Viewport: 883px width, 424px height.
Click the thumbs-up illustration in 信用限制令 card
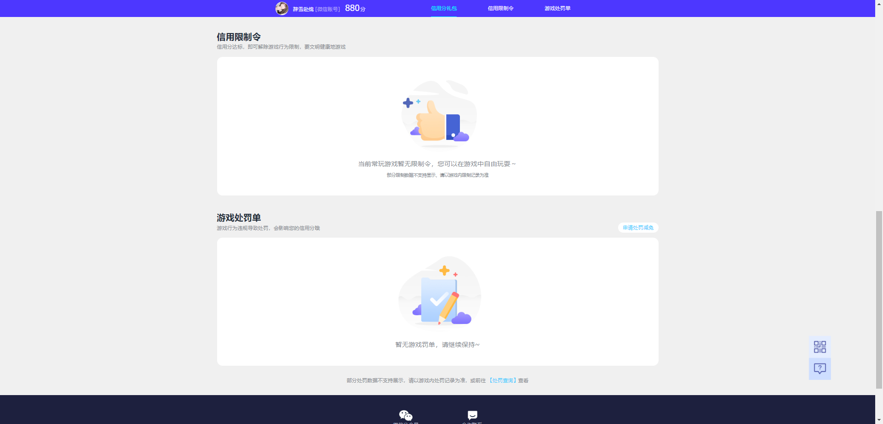pyautogui.click(x=439, y=114)
